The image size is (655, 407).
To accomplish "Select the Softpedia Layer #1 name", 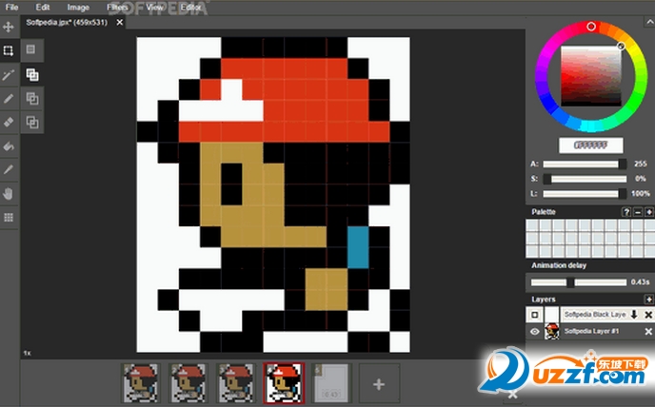I will pyautogui.click(x=591, y=332).
